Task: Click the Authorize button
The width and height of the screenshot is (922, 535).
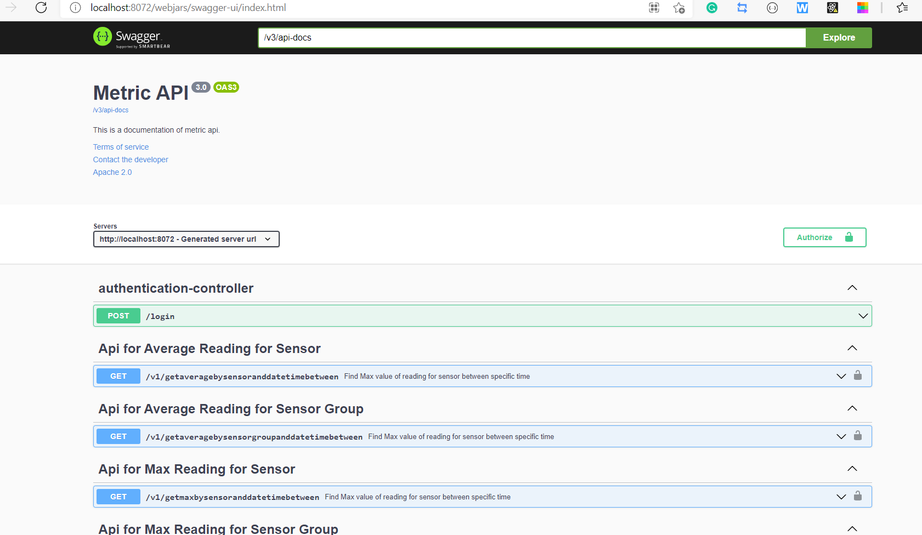Action: tap(824, 237)
